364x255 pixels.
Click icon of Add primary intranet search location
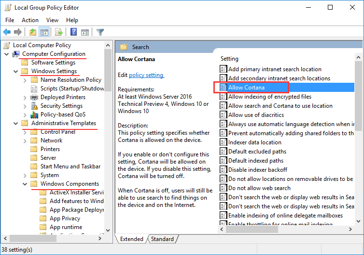(x=223, y=69)
